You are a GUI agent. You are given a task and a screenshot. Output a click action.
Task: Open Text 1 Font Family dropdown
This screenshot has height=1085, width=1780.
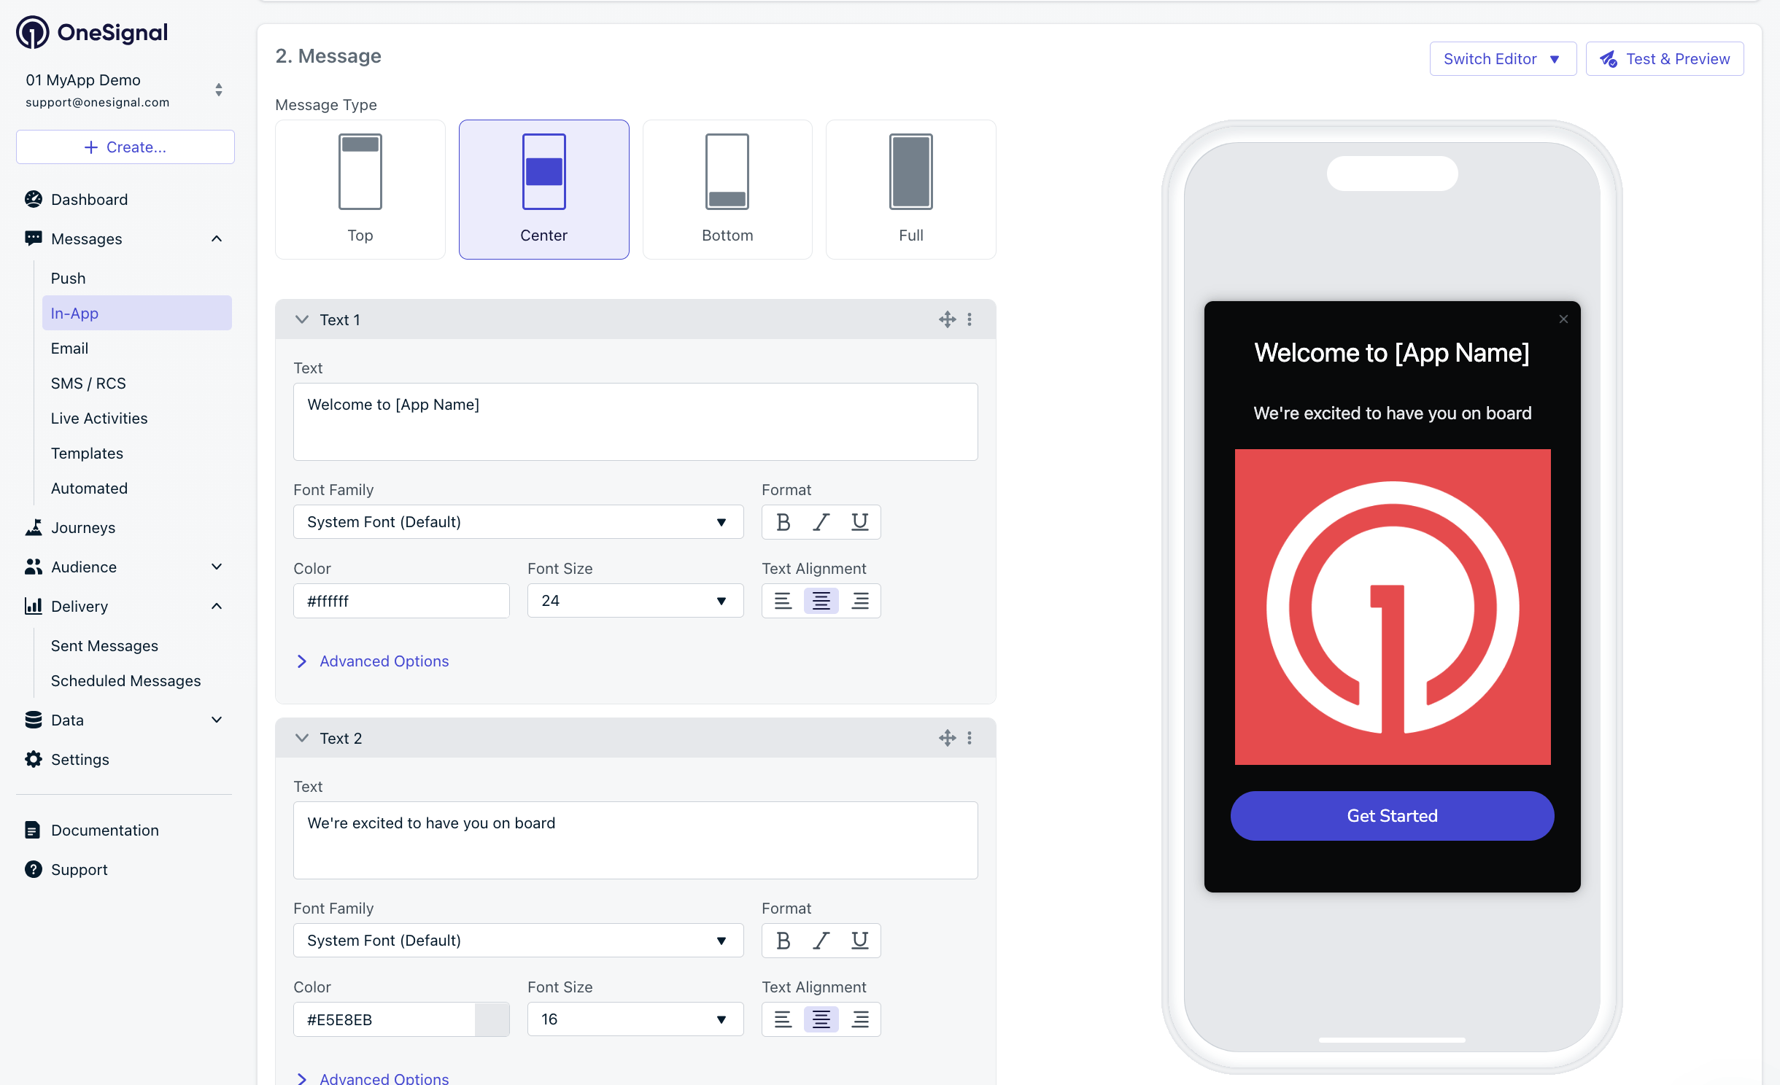[518, 522]
